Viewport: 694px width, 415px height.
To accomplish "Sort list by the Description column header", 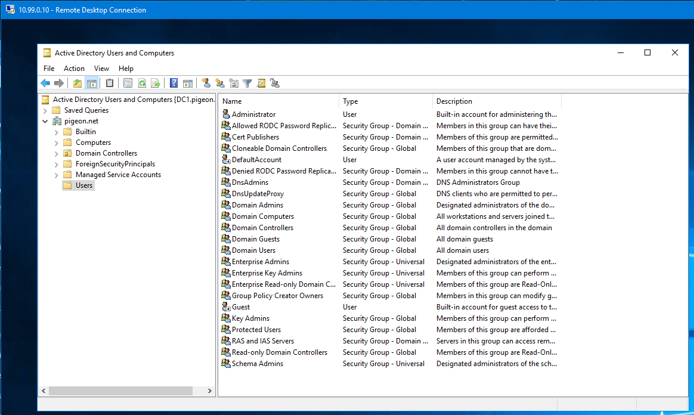I will 497,101.
